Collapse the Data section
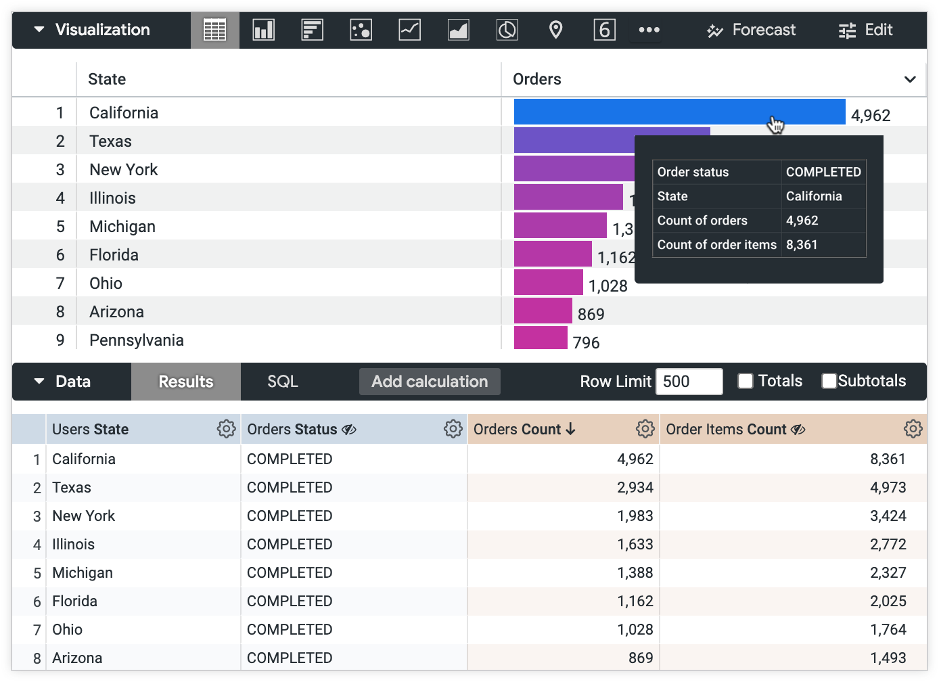This screenshot has height=682, width=939. pos(39,381)
